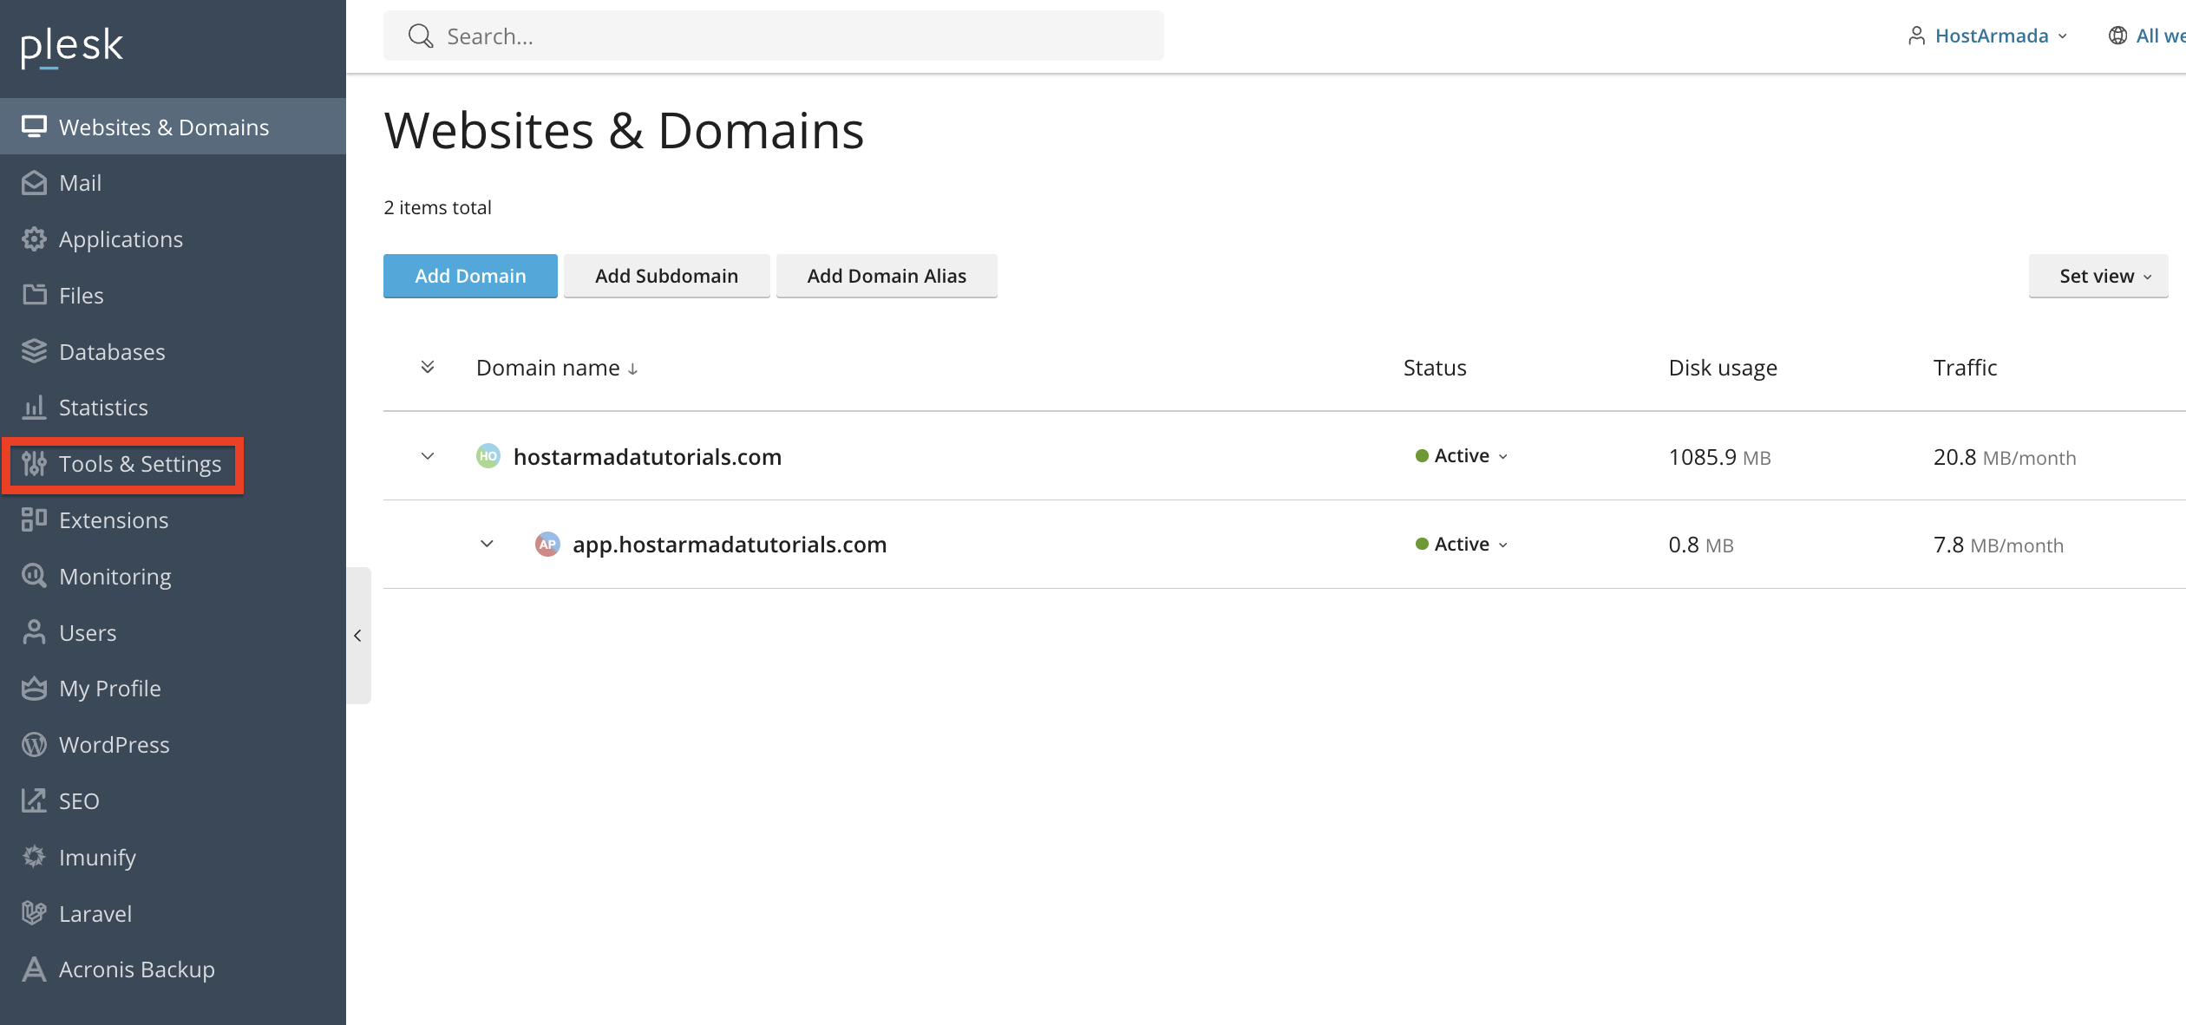This screenshot has width=2186, height=1025.
Task: Open Imunify from the sidebar
Action: click(x=173, y=857)
